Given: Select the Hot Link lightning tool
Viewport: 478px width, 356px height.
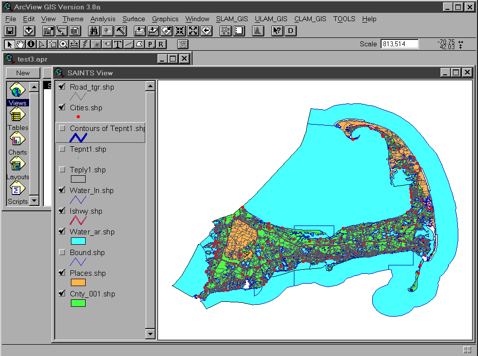Looking at the screenshot, I should click(x=85, y=44).
